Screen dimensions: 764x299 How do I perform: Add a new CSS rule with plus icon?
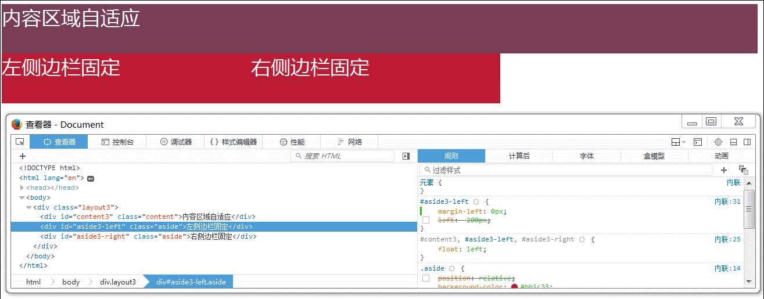[x=724, y=170]
